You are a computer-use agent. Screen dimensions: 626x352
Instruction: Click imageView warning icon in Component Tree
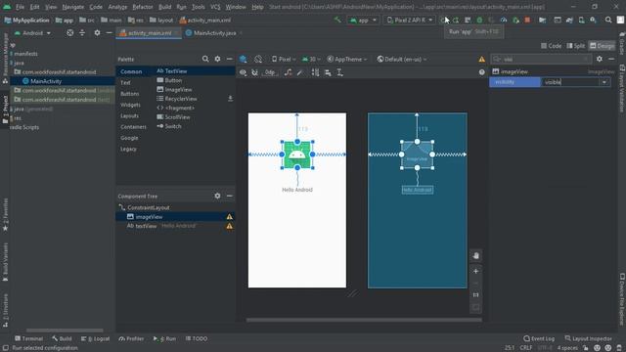tap(230, 217)
